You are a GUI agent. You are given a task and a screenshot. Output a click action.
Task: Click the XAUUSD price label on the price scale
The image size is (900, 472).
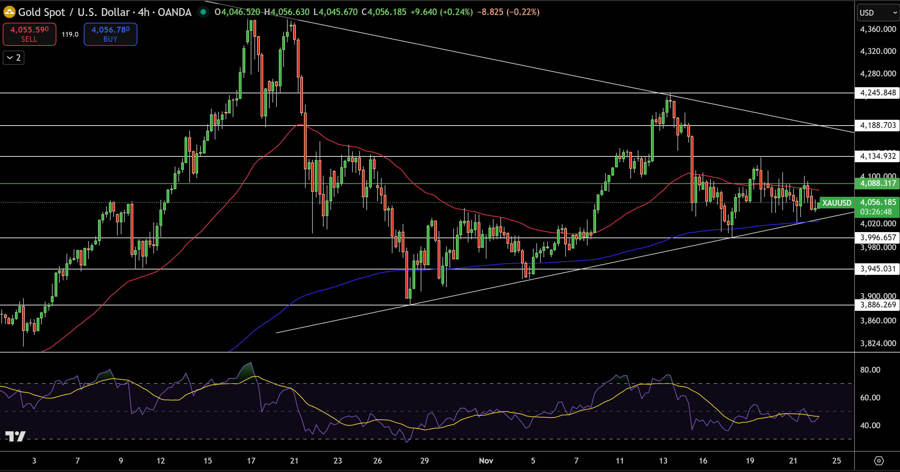[x=837, y=203]
